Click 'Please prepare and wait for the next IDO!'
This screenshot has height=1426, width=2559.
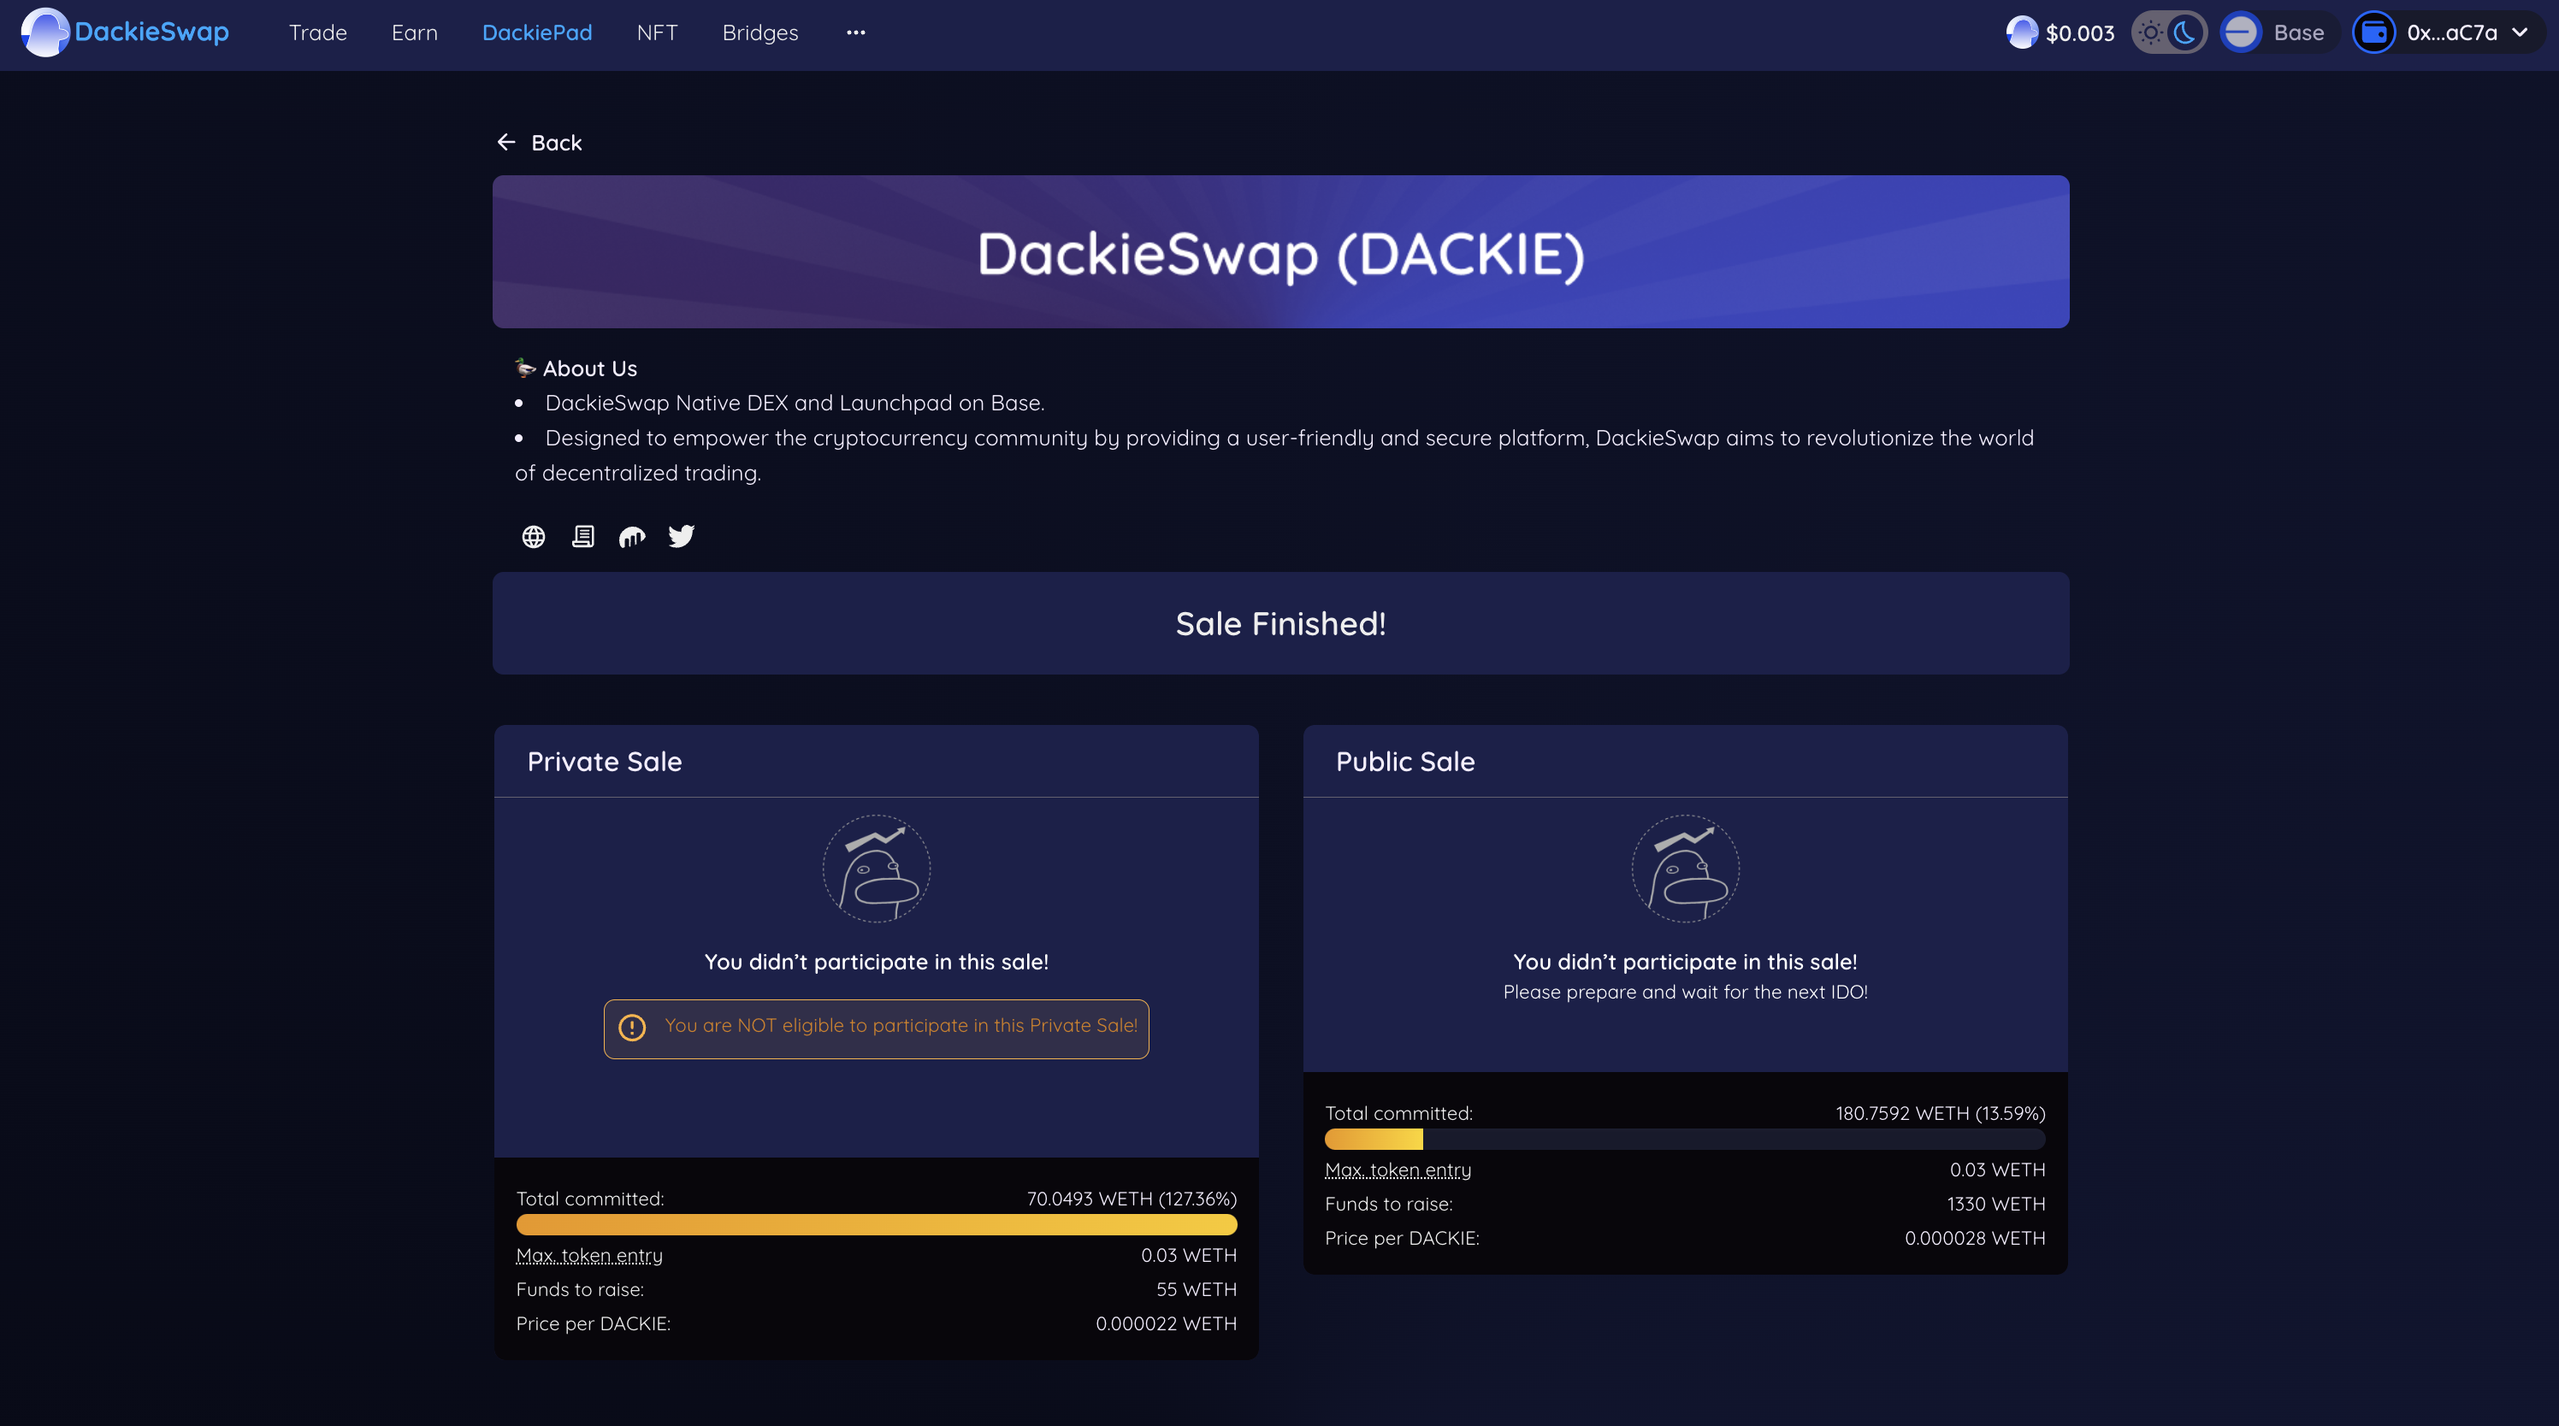[1685, 992]
